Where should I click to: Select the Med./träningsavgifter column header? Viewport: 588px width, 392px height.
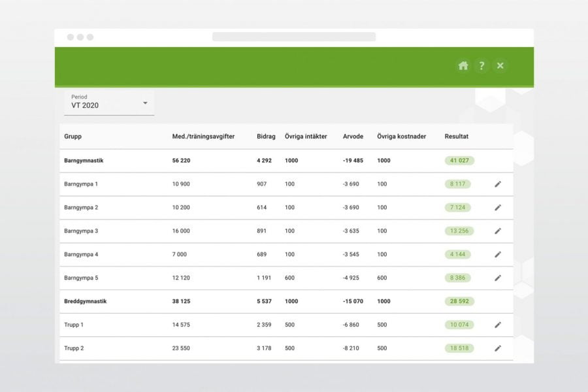(203, 137)
